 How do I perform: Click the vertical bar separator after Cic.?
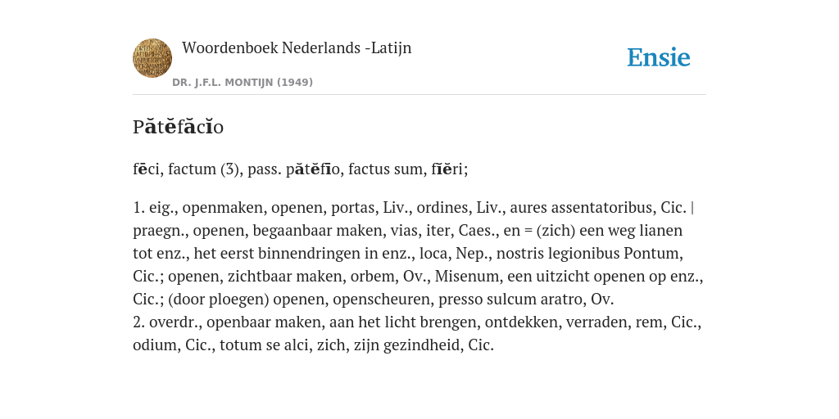692,207
